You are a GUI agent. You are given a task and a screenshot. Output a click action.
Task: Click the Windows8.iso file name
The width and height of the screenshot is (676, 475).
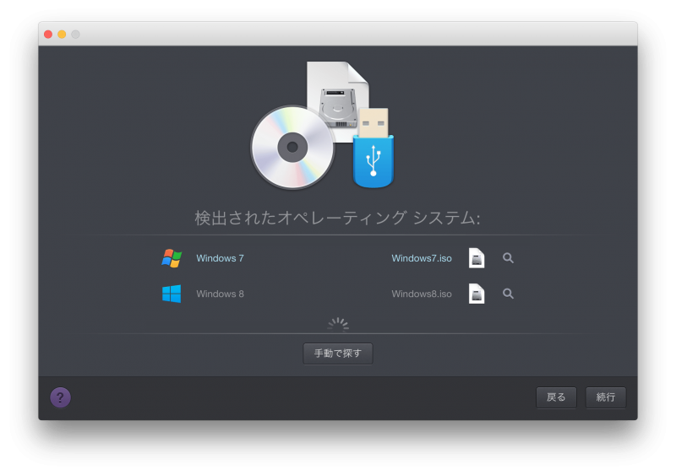pyautogui.click(x=422, y=294)
